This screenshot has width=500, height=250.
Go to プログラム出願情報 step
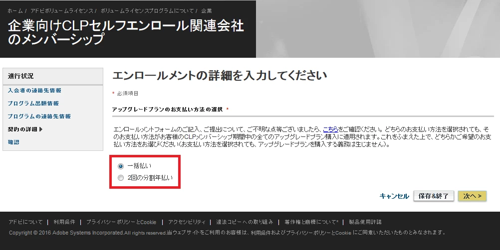pos(33,104)
